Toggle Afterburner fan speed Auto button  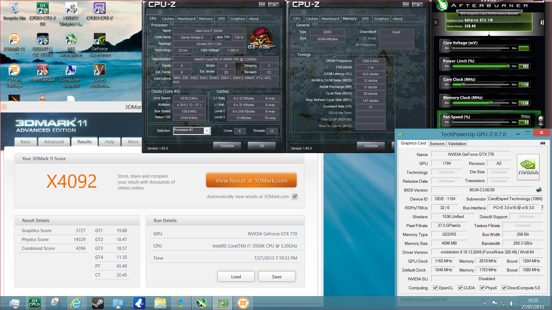click(526, 117)
